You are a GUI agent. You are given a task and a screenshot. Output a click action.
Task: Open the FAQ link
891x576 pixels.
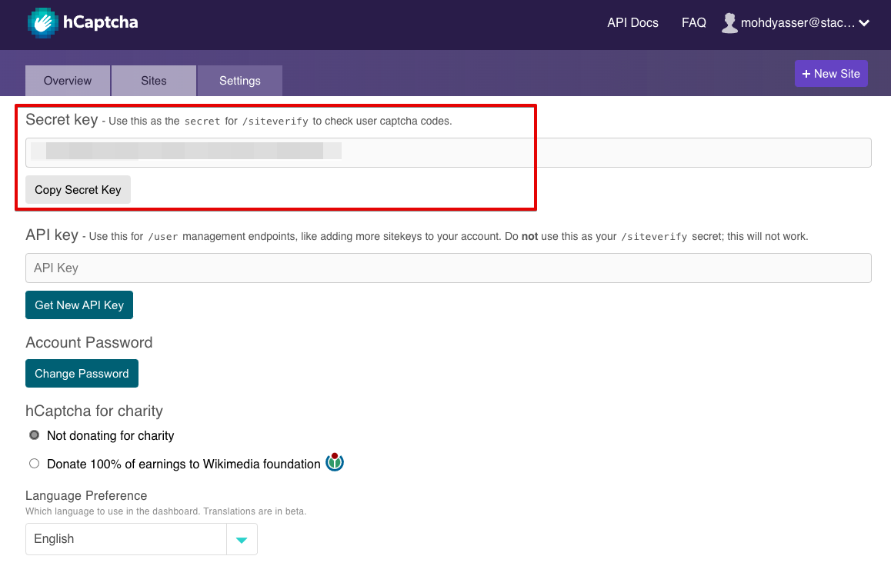[694, 23]
